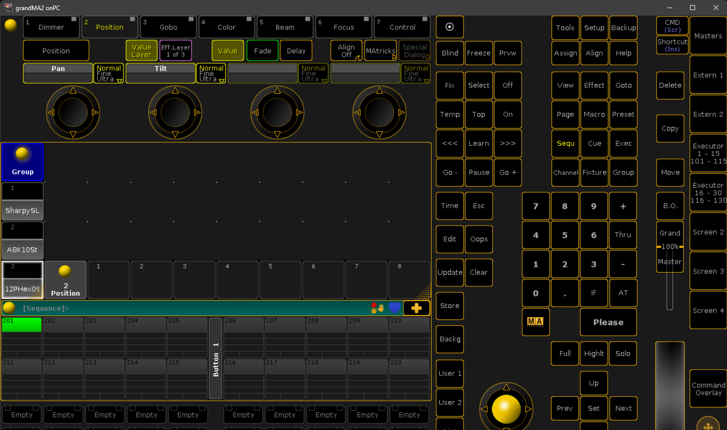Image resolution: width=727 pixels, height=430 pixels.
Task: Select the Color preset type tab
Action: [227, 27]
